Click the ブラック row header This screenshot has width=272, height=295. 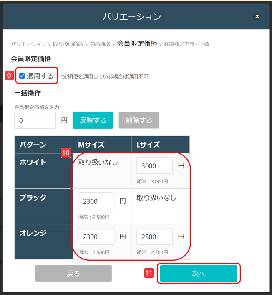pyautogui.click(x=43, y=206)
